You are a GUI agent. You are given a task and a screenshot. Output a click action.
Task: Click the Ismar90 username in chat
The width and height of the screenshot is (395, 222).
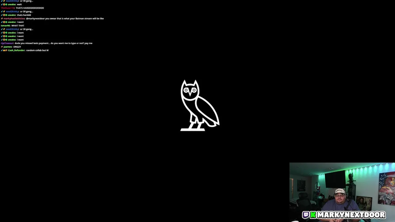(5, 26)
